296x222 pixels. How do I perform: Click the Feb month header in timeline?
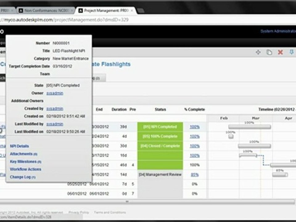coord(224,118)
